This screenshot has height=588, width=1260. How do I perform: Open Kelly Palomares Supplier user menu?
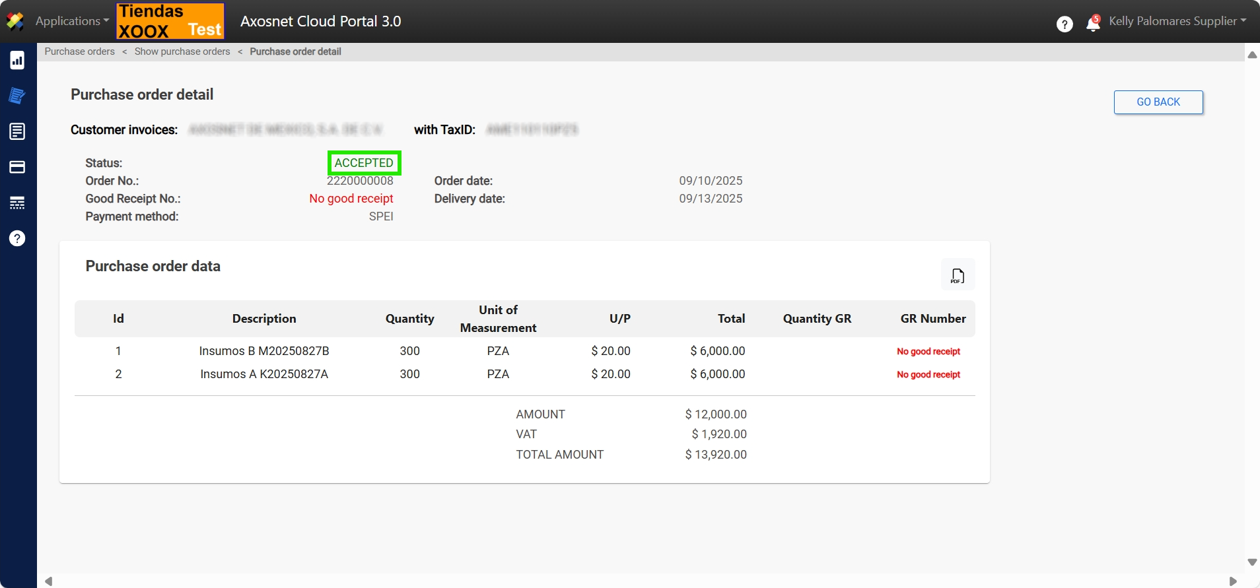click(x=1177, y=21)
